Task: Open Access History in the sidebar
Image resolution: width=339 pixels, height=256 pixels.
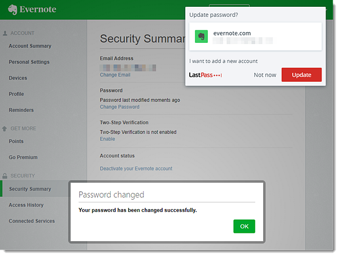Action: 26,205
